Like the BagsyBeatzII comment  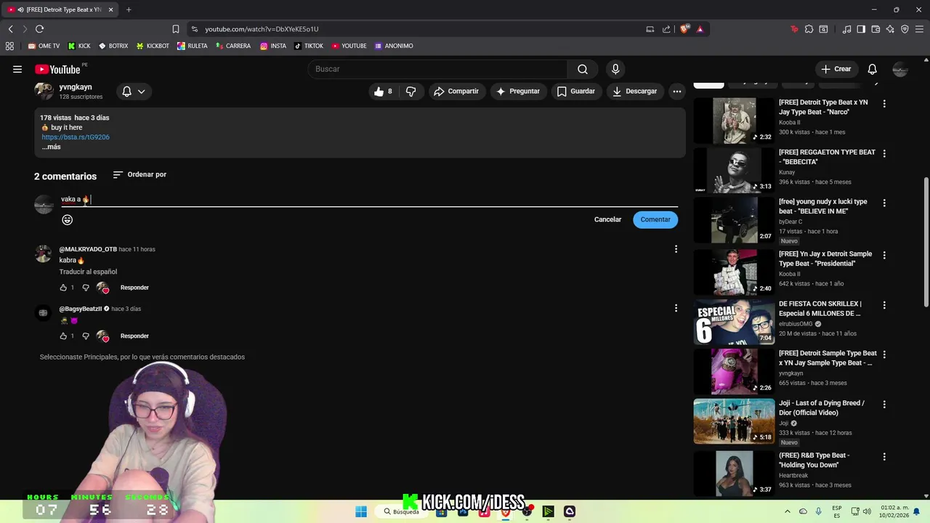63,336
